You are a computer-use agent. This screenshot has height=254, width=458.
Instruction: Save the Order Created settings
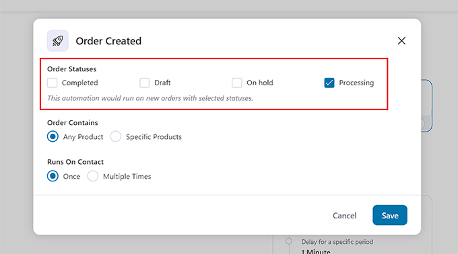coord(390,215)
